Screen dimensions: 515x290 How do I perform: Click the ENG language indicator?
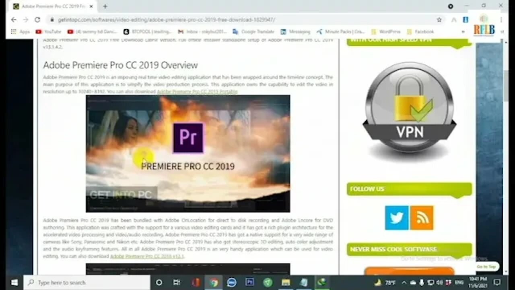tap(458, 282)
